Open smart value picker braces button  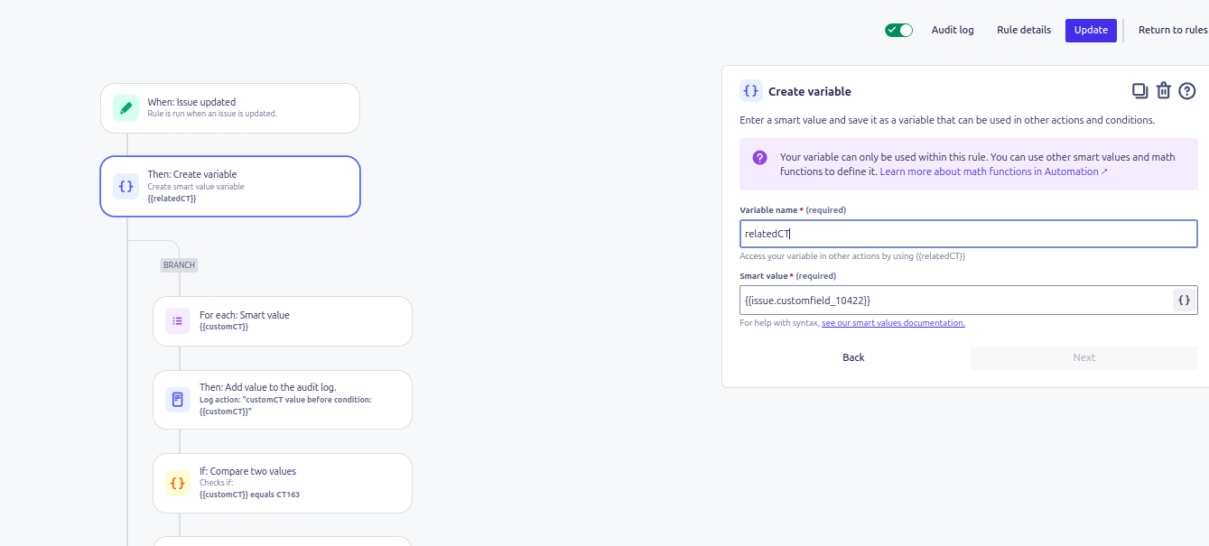point(1185,300)
